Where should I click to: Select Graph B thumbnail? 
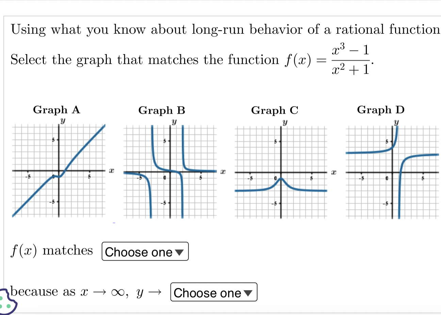pyautogui.click(x=169, y=170)
